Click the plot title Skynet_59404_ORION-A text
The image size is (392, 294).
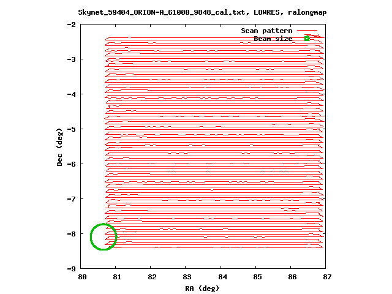coord(202,12)
